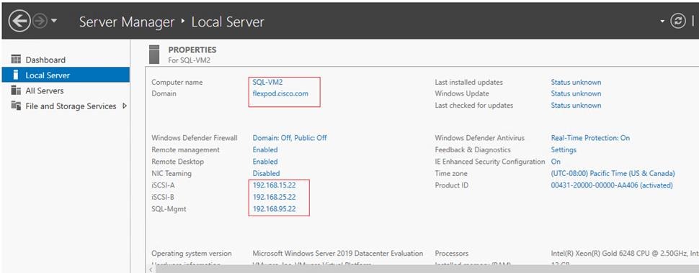Click the forward navigation arrow button

click(40, 22)
